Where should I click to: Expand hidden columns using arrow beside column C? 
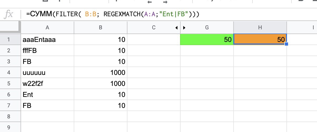[x=176, y=28]
